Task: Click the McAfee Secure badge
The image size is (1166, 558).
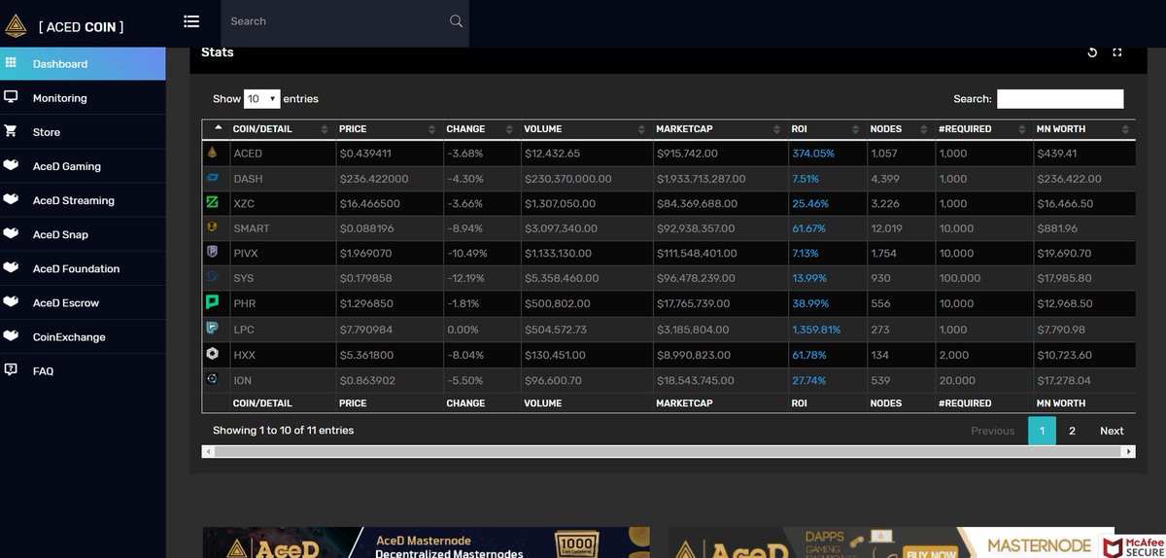Action: (1133, 546)
